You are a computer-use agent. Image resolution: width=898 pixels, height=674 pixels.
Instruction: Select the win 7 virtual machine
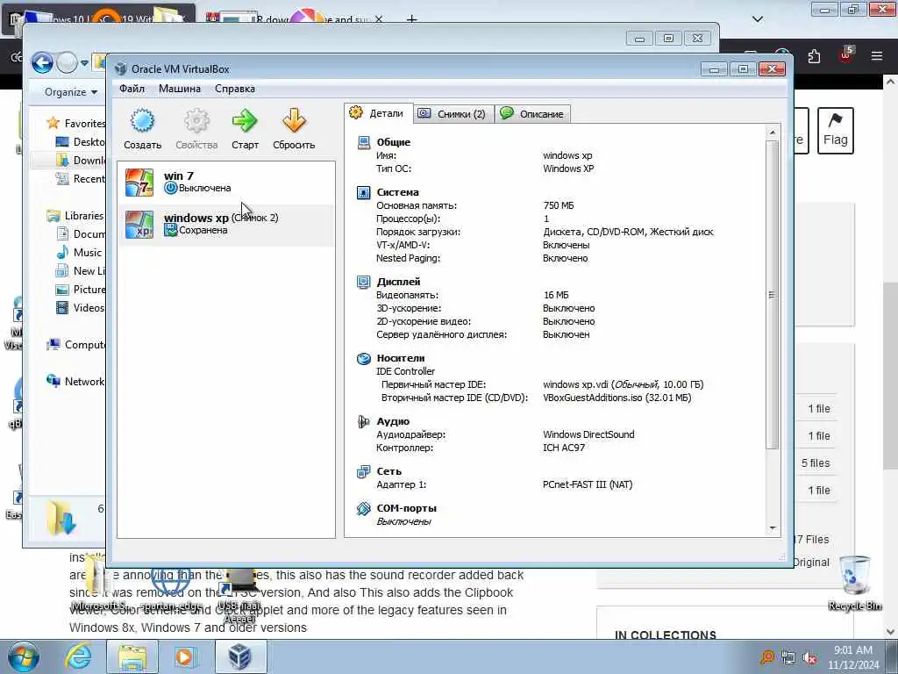pyautogui.click(x=225, y=183)
